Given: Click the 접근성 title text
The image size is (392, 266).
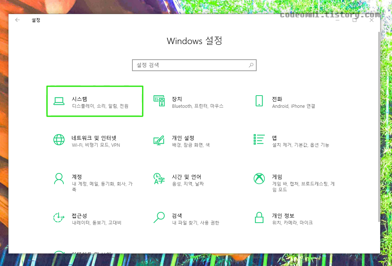Looking at the screenshot, I should pyautogui.click(x=79, y=216).
